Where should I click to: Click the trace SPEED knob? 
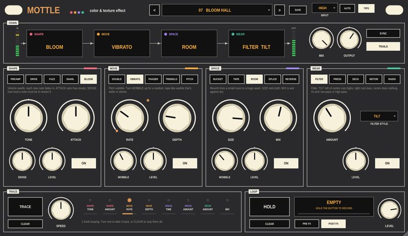click(x=61, y=210)
